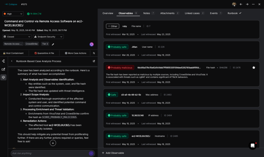Go back from Runbook-Based Case Analysis Process
Screen dimensions: 264x157
point(12,61)
